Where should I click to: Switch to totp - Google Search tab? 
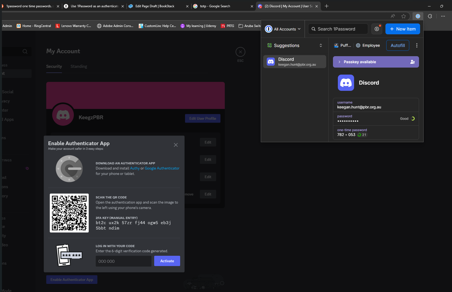pyautogui.click(x=223, y=6)
